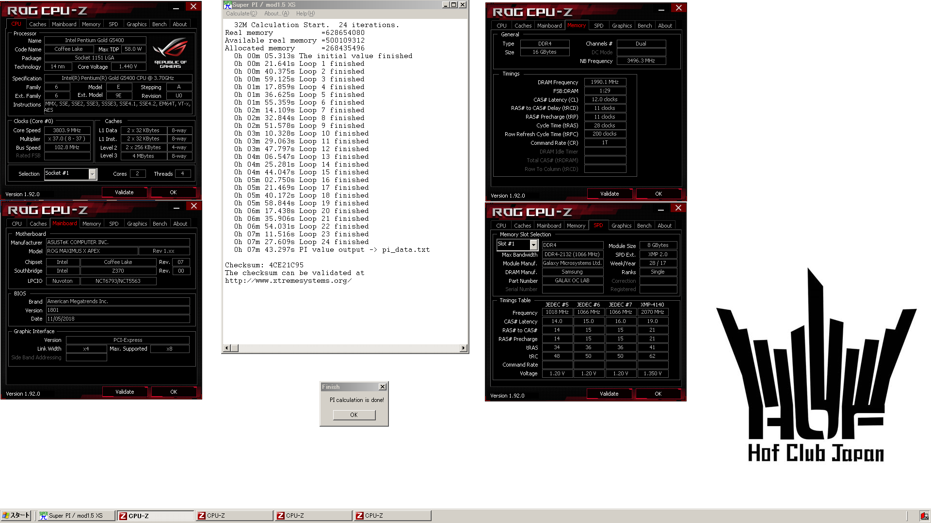This screenshot has height=523, width=931.
Task: Click the Super PI horizontal scrollbar thumb
Action: [235, 348]
